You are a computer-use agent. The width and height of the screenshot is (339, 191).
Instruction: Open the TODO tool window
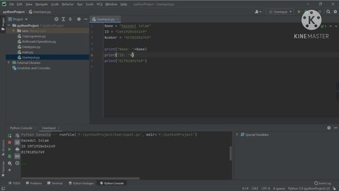(x=14, y=183)
